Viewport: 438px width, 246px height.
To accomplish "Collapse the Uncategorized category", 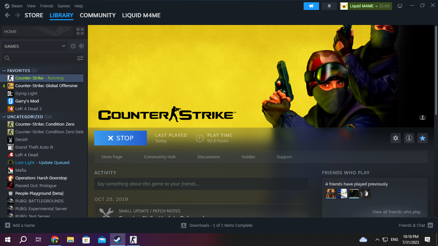I will 4,117.
